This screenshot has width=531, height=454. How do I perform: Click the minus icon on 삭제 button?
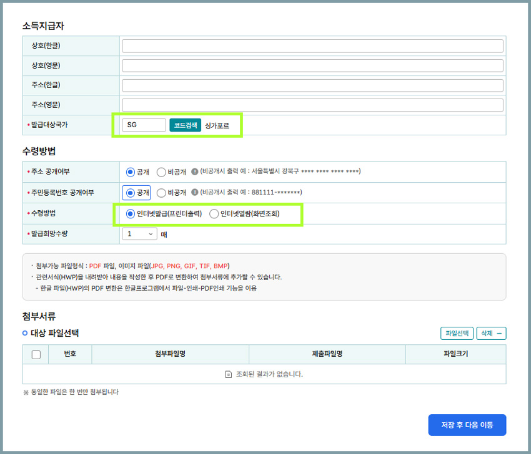coord(499,334)
